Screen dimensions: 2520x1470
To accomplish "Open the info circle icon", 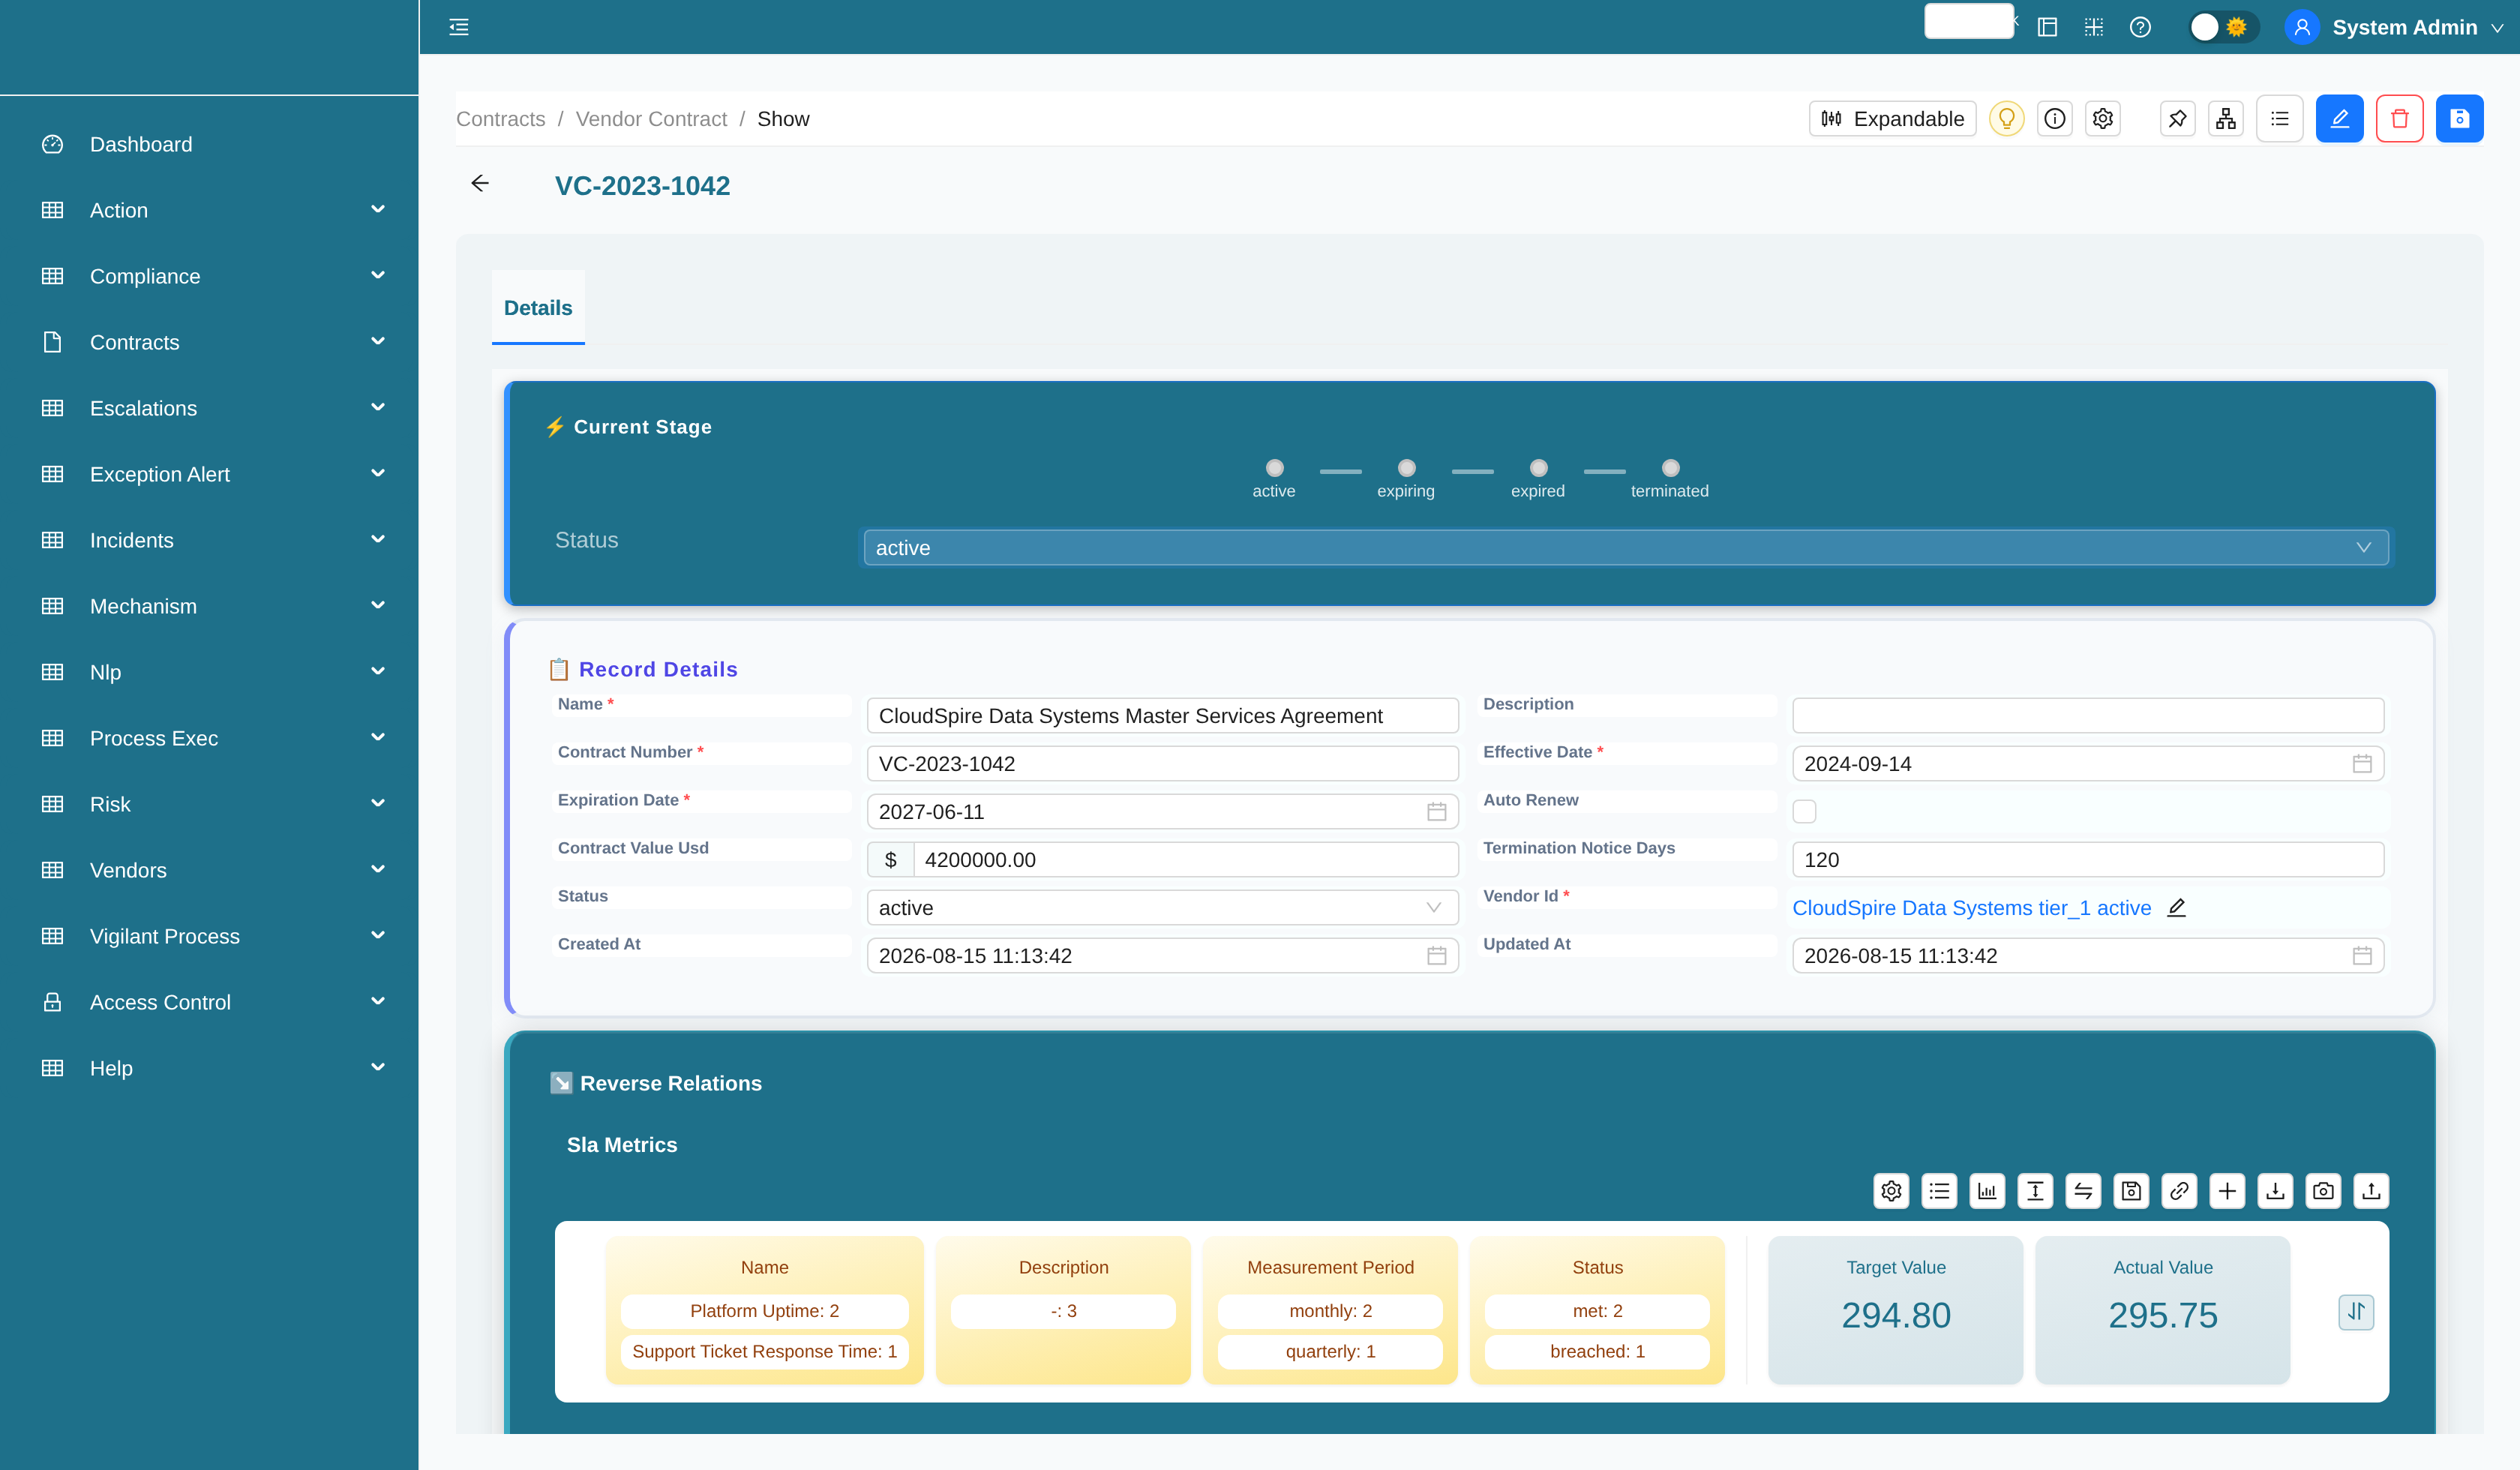I will click(2054, 119).
